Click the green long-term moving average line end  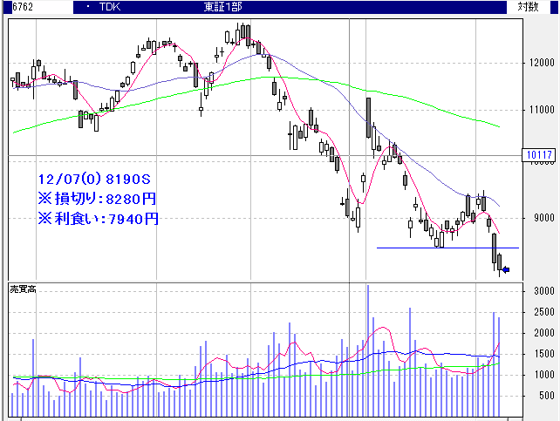pos(497,126)
